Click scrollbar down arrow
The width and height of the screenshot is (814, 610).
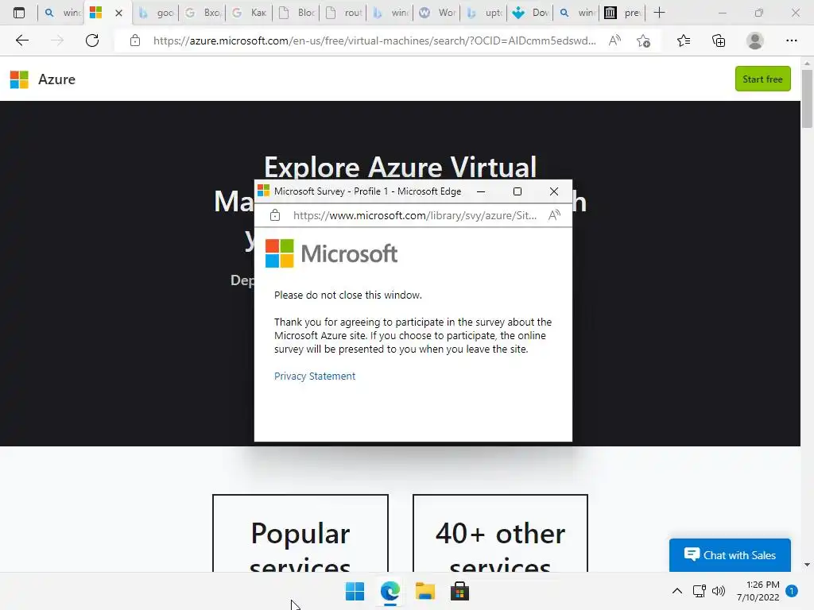coord(807,565)
